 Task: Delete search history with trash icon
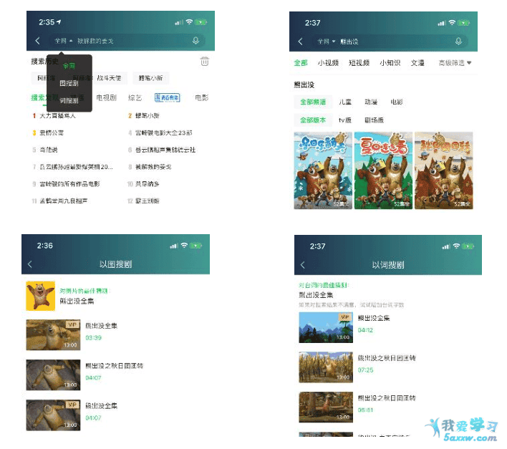coord(204,61)
